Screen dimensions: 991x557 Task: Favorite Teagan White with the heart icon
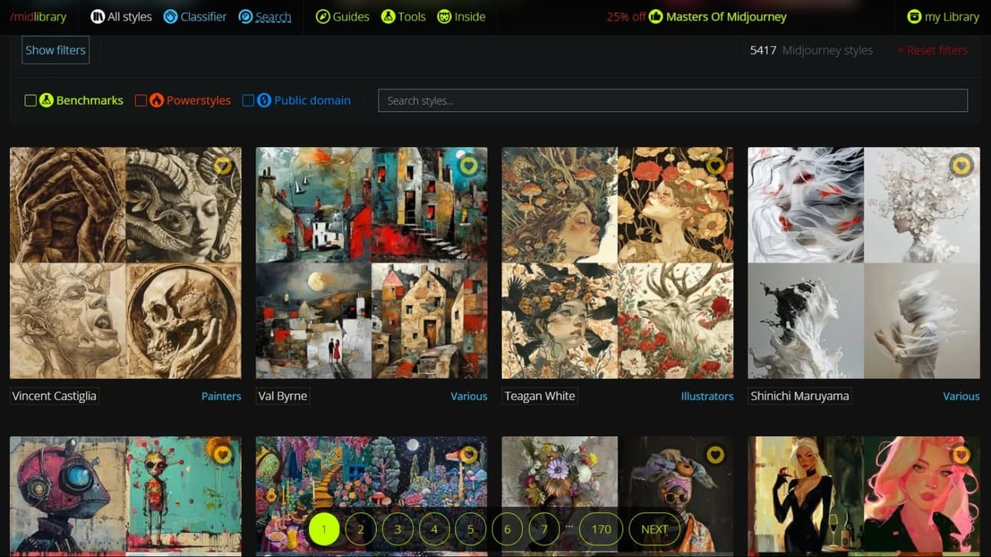coord(715,165)
